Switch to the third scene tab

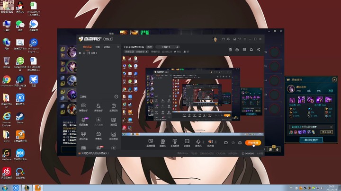click(107, 47)
